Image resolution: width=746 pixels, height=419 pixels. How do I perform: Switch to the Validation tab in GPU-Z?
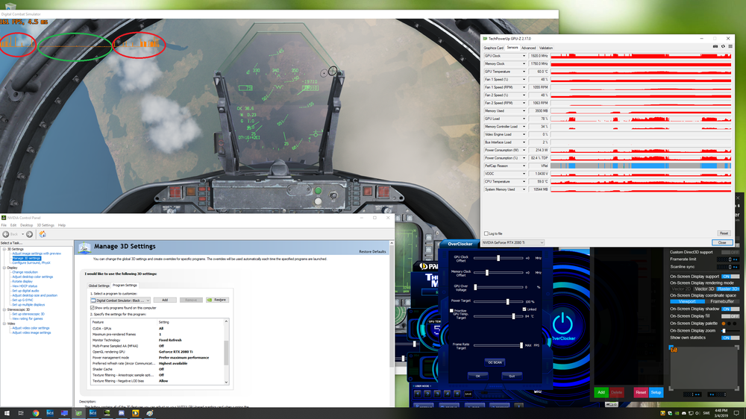(546, 48)
